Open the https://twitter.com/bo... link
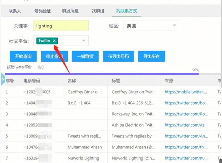The width and height of the screenshot is (222, 163). pos(186,103)
